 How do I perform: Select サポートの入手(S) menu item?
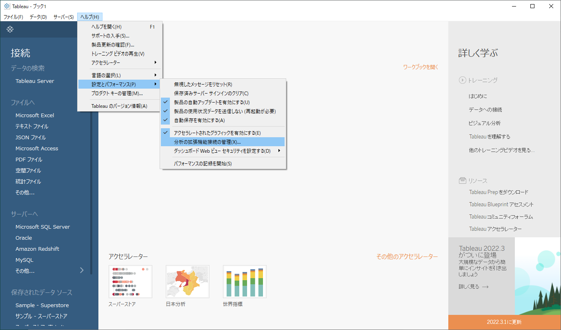[x=120, y=36]
